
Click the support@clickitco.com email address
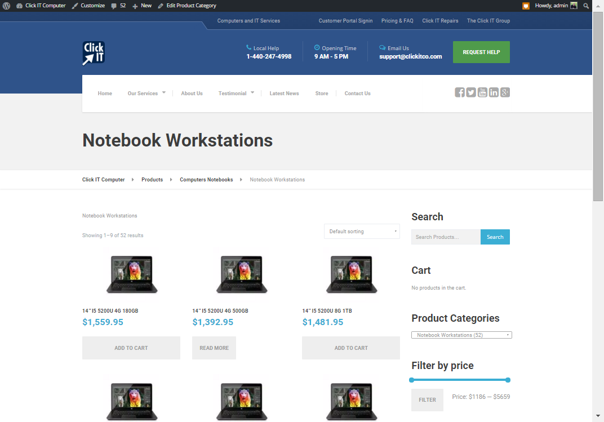point(411,56)
